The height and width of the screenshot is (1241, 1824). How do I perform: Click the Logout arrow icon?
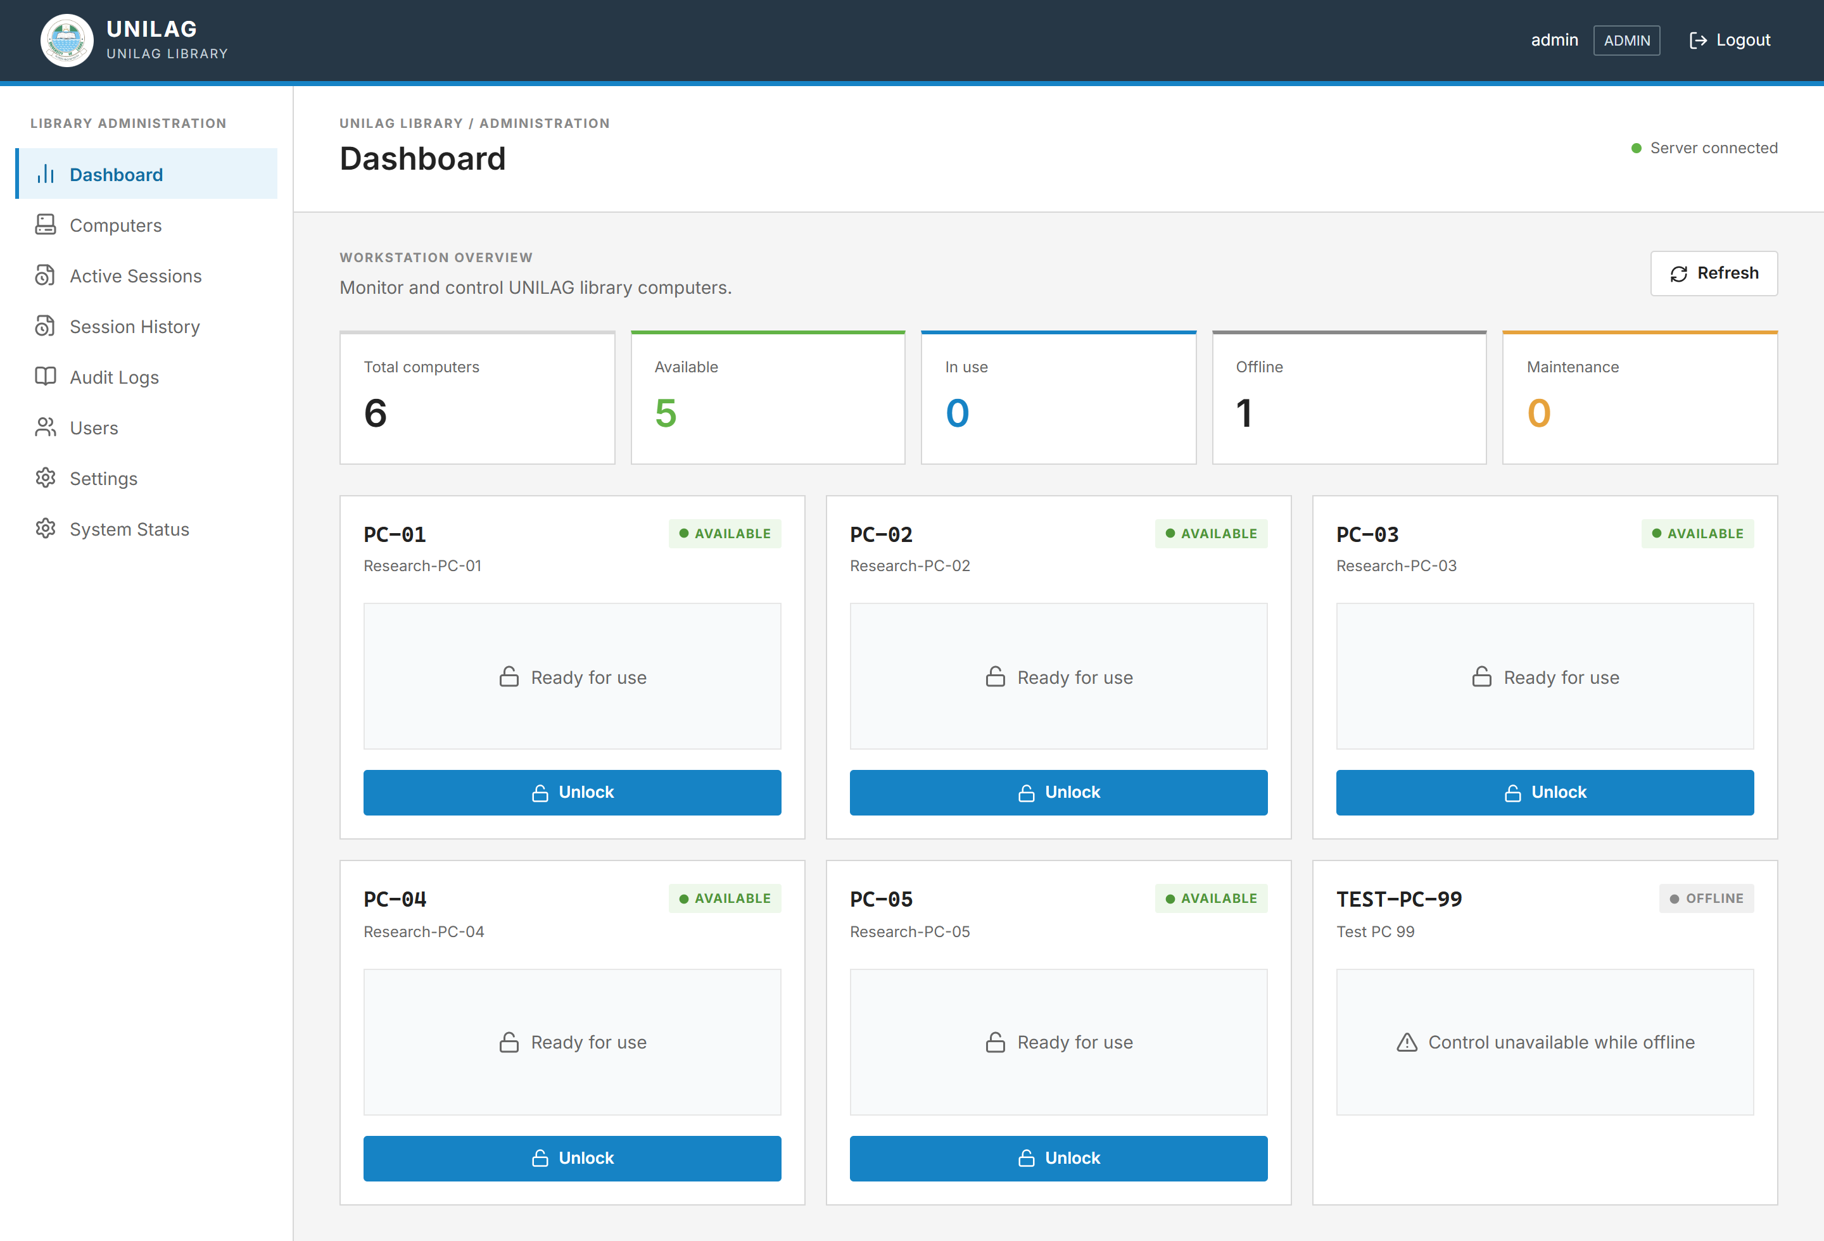click(x=1697, y=41)
